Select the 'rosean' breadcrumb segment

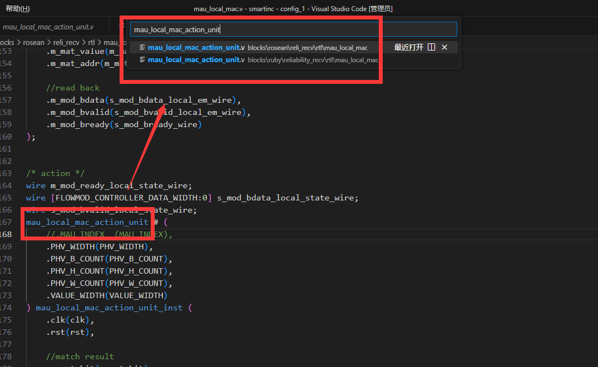point(33,42)
